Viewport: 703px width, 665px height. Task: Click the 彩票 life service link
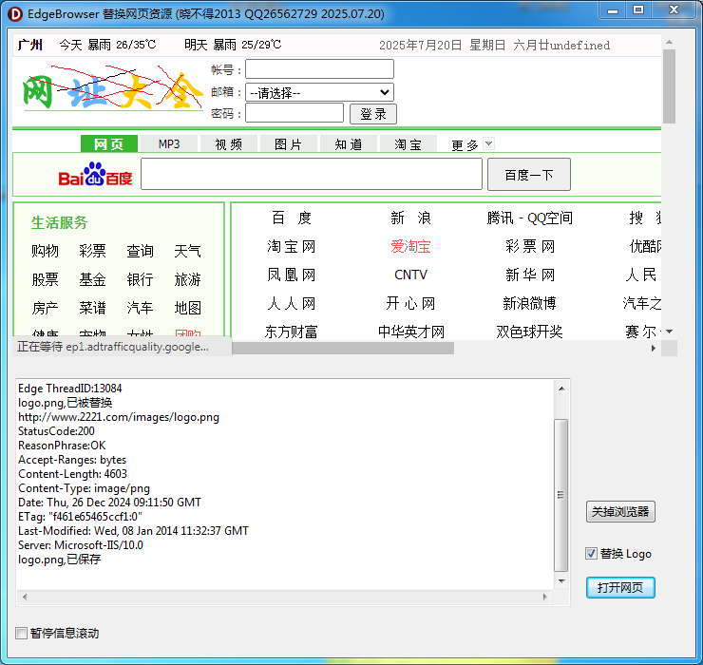click(92, 251)
